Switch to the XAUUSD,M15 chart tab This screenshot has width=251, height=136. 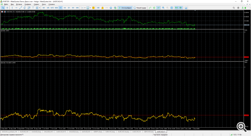click(x=49, y=132)
